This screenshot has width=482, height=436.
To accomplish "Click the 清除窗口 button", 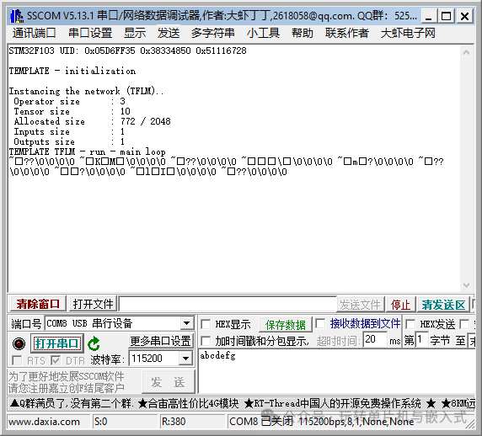I will (x=38, y=305).
